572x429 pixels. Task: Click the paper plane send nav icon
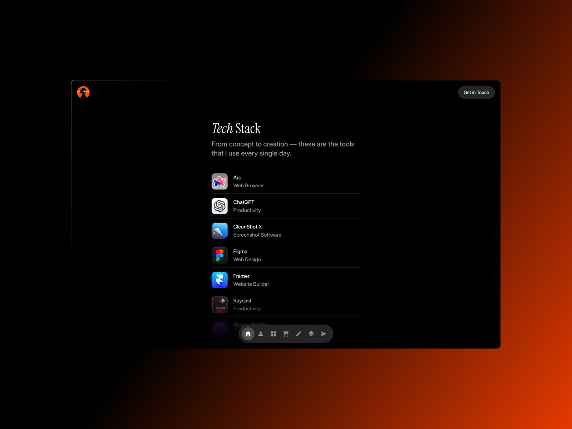324,334
